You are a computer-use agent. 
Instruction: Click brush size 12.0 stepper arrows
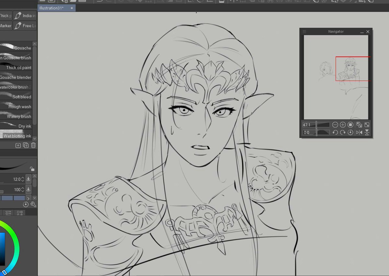23,179
